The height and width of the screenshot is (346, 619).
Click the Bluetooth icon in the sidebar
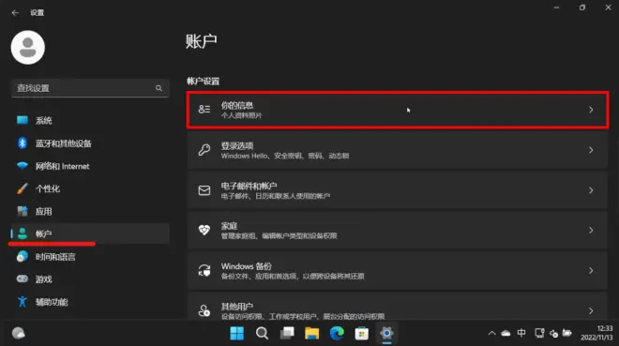pos(23,143)
